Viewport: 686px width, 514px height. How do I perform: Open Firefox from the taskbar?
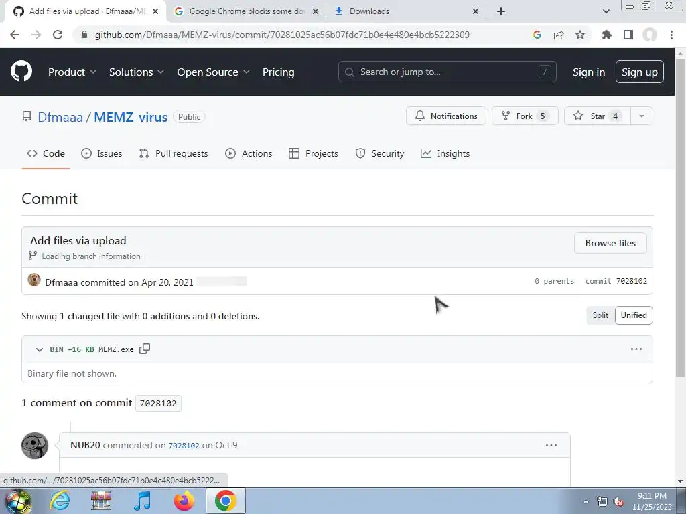click(x=184, y=501)
